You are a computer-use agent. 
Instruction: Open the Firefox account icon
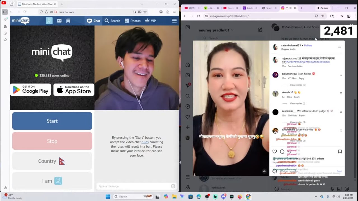(161, 12)
